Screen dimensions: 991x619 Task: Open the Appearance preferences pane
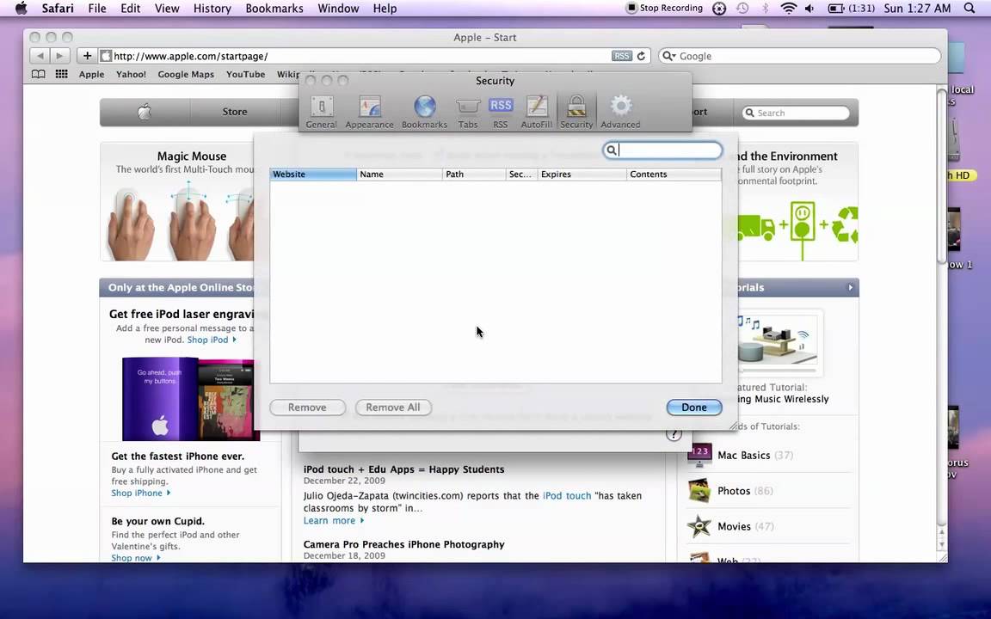pos(369,113)
